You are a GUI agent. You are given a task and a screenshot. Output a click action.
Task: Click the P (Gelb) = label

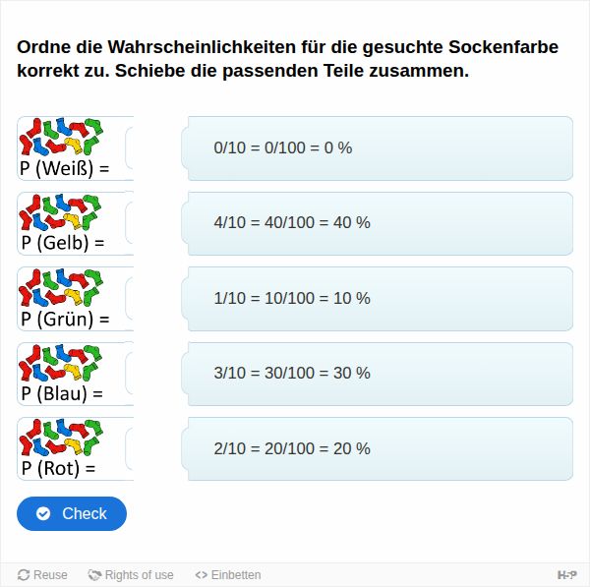[x=63, y=243]
